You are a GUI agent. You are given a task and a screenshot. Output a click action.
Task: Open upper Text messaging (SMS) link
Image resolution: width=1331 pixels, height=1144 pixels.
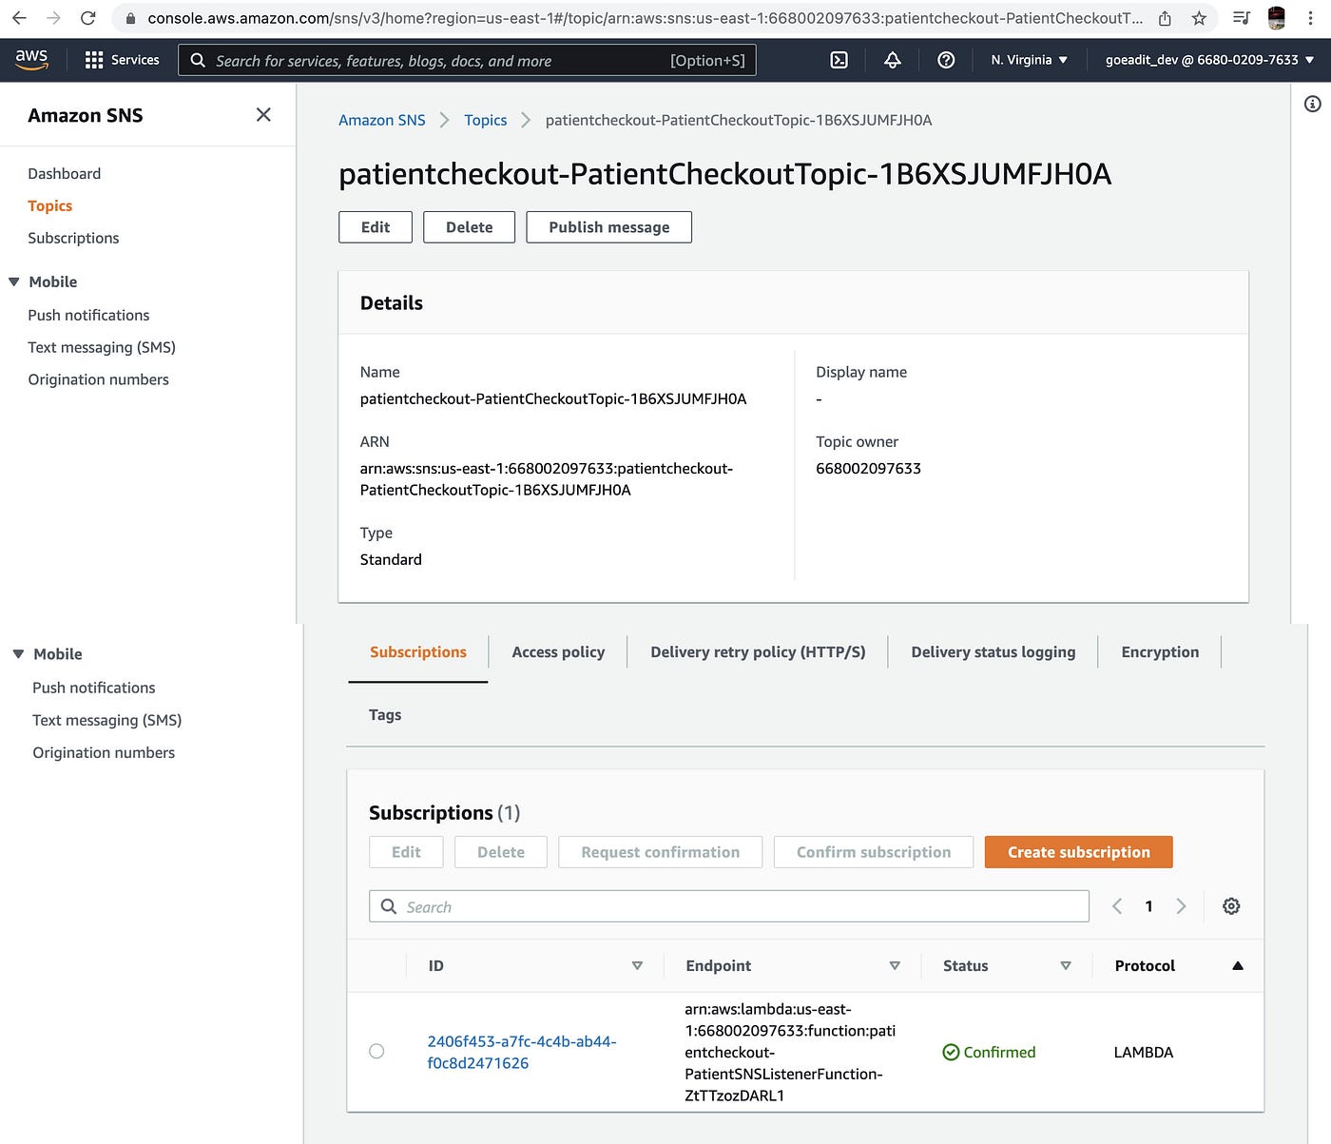[x=102, y=347]
